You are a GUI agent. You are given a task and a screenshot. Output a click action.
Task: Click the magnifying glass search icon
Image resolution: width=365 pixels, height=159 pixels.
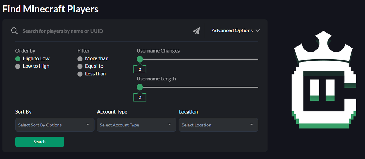[15, 31]
